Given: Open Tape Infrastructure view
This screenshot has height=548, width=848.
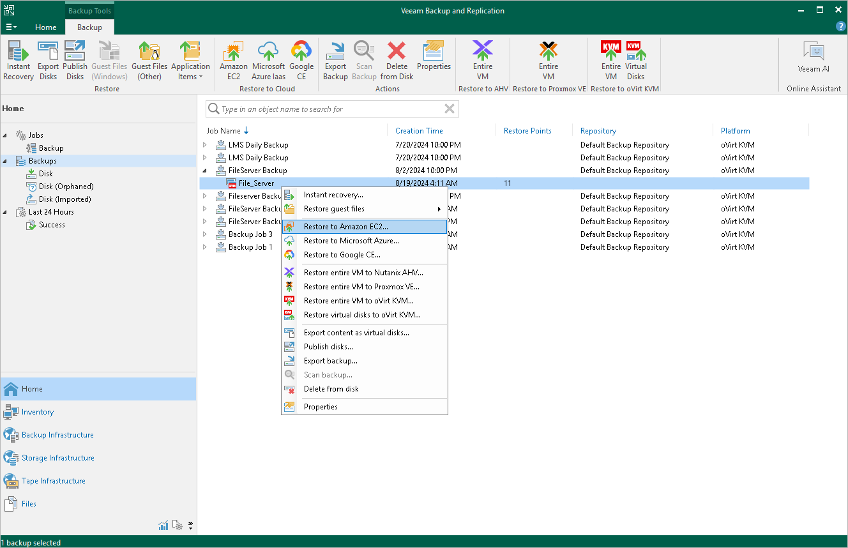Looking at the screenshot, I should (98, 481).
